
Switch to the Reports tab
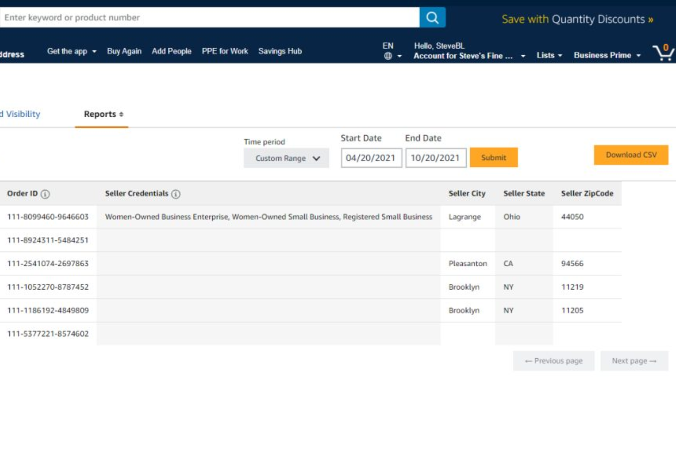(x=103, y=114)
